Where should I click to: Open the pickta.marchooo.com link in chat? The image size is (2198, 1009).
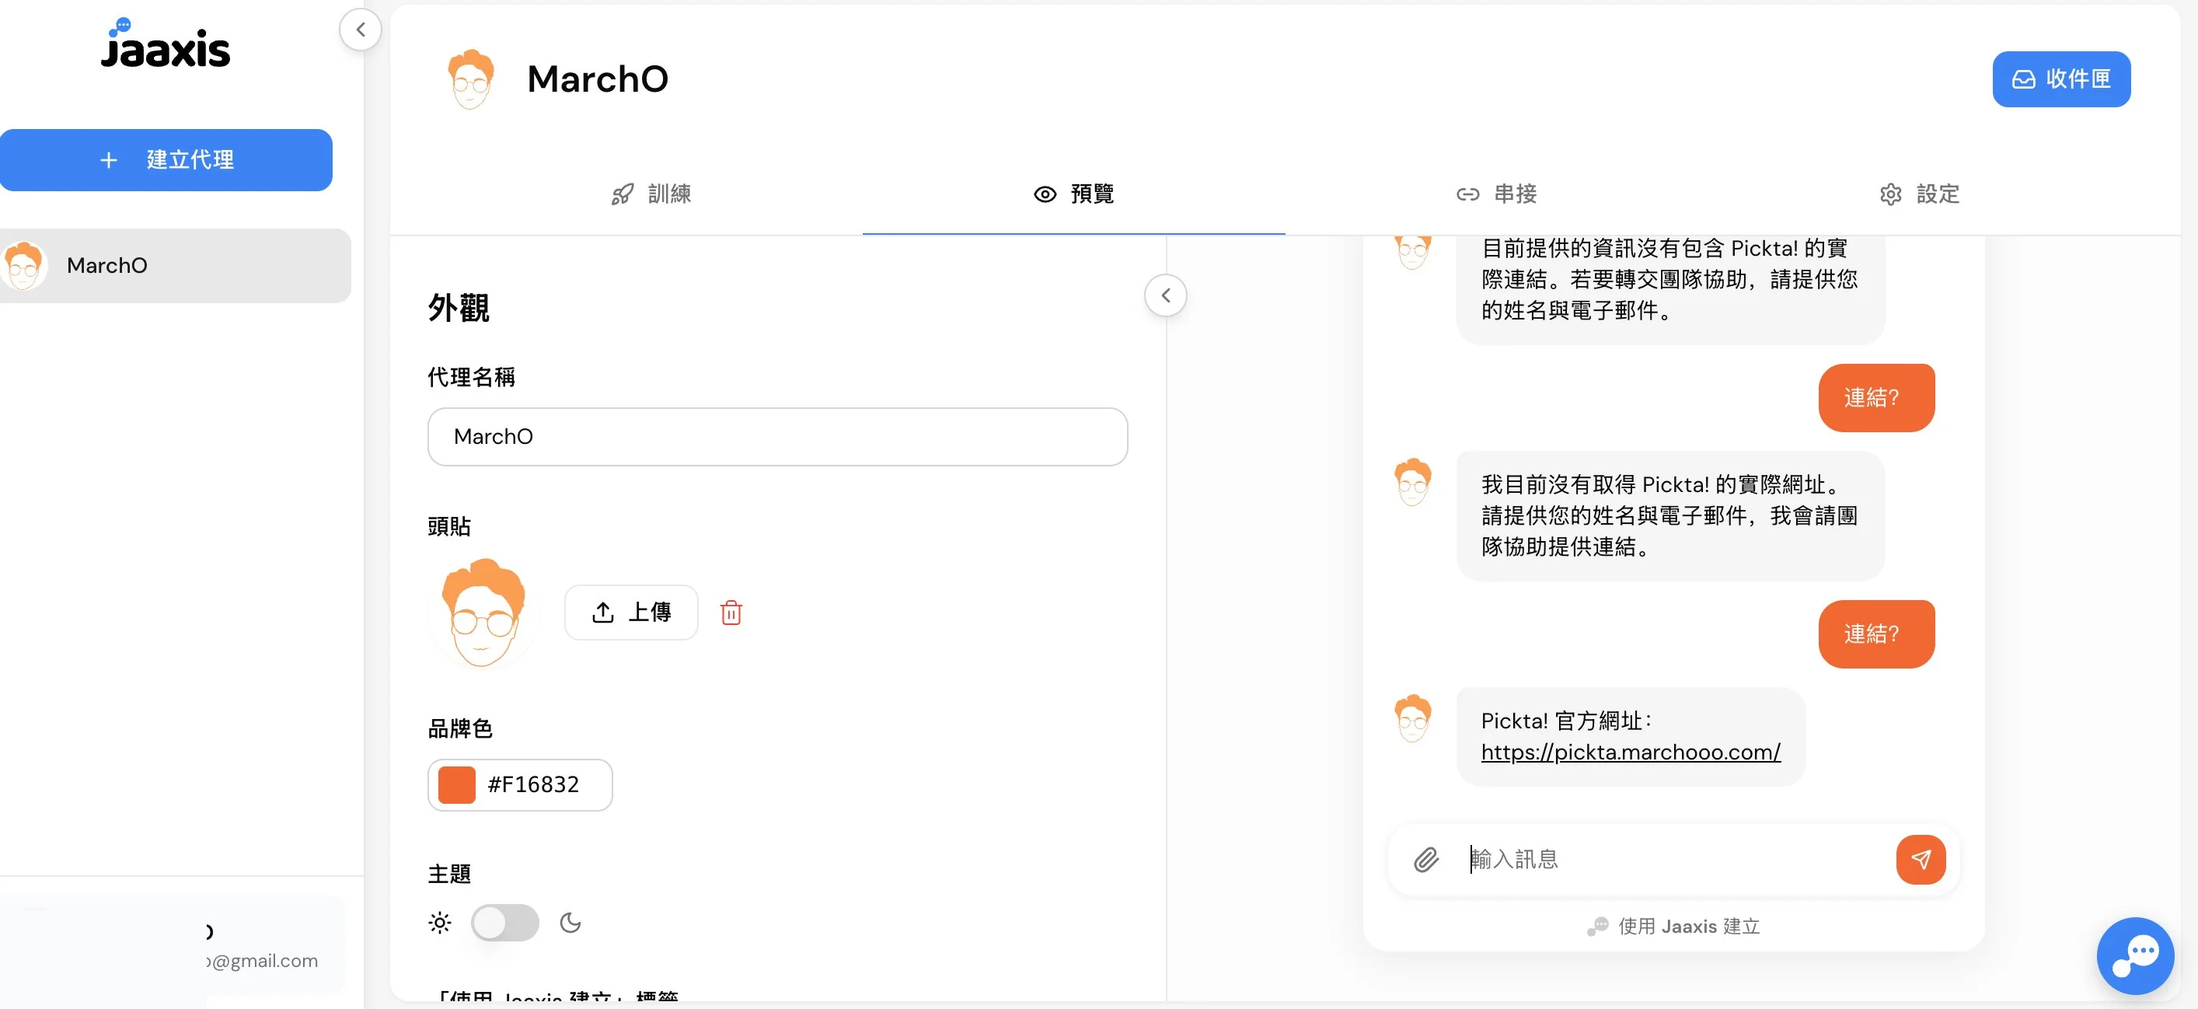(x=1630, y=752)
